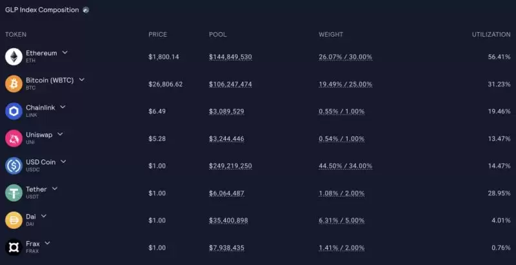Click the icon beside GLP Index Composition title

pos(86,10)
